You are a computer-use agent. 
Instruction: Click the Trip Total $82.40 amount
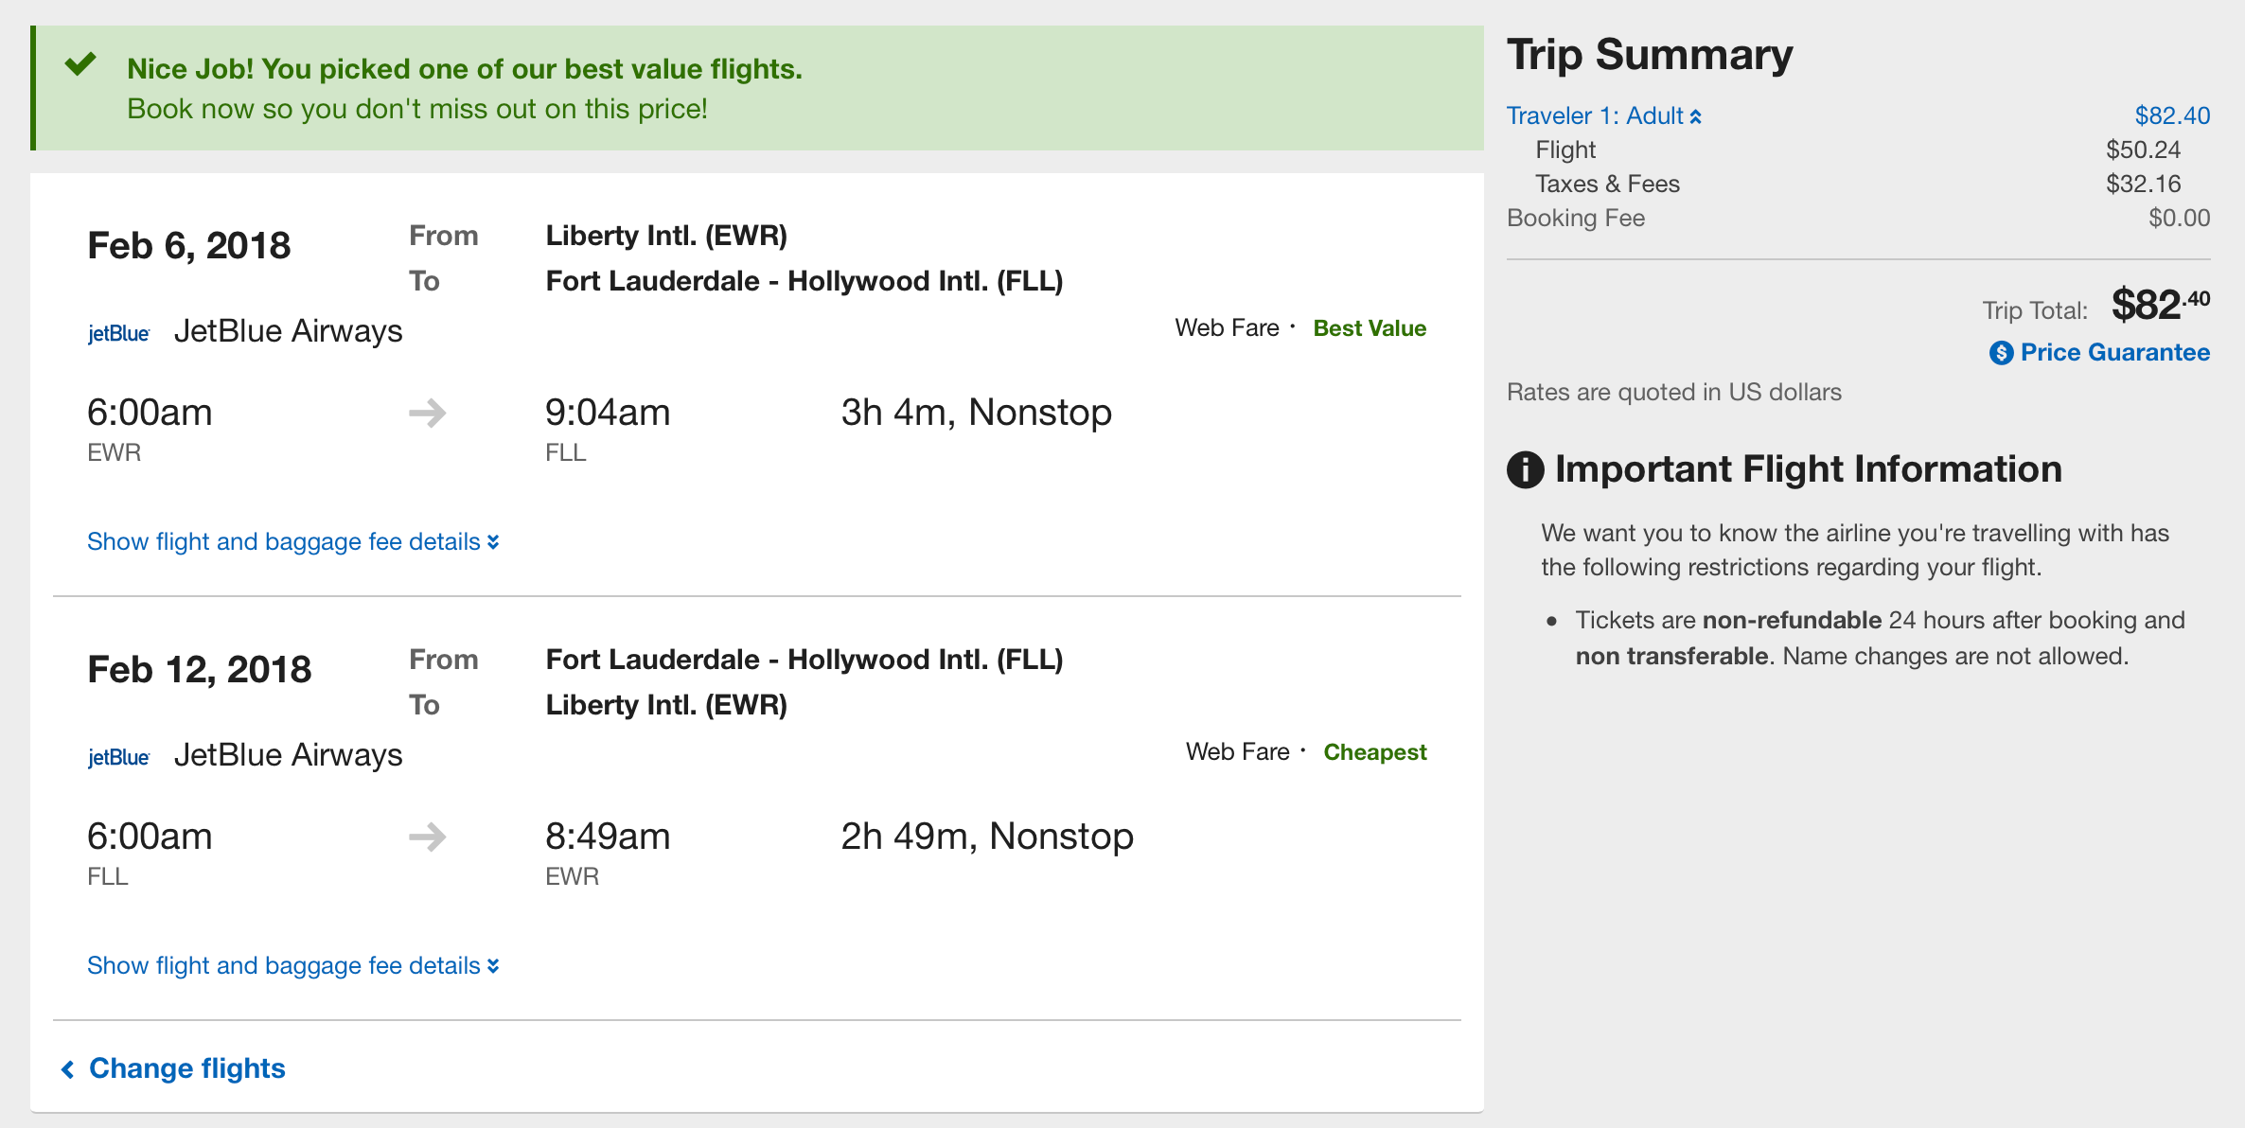click(2160, 305)
